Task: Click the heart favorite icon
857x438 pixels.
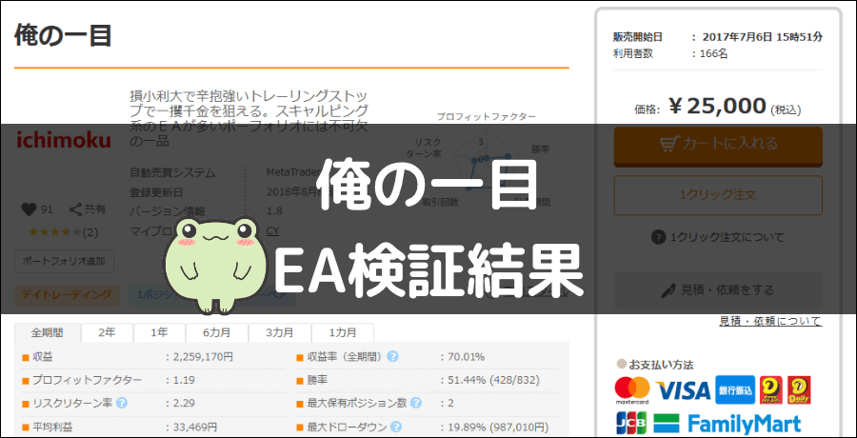Action: [x=29, y=209]
